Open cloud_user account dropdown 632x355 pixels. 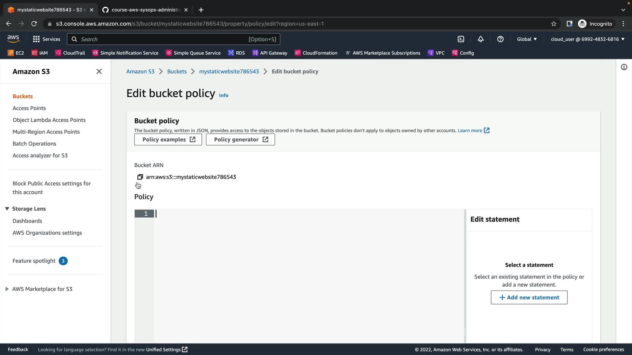point(588,39)
